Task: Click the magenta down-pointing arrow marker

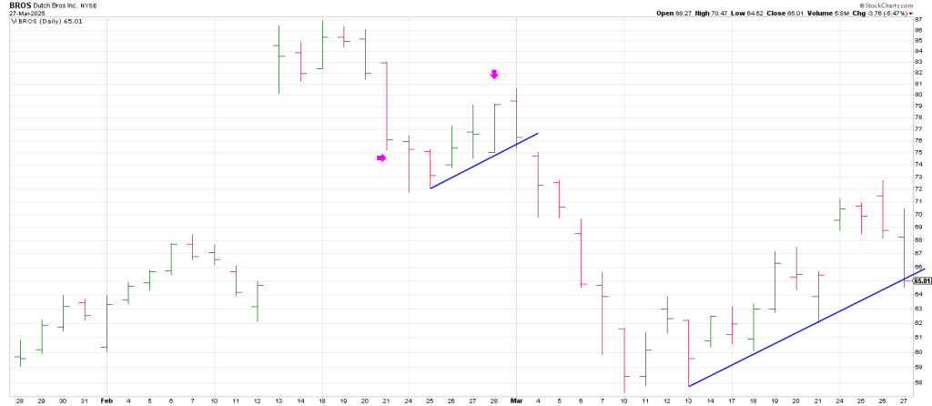Action: [494, 75]
